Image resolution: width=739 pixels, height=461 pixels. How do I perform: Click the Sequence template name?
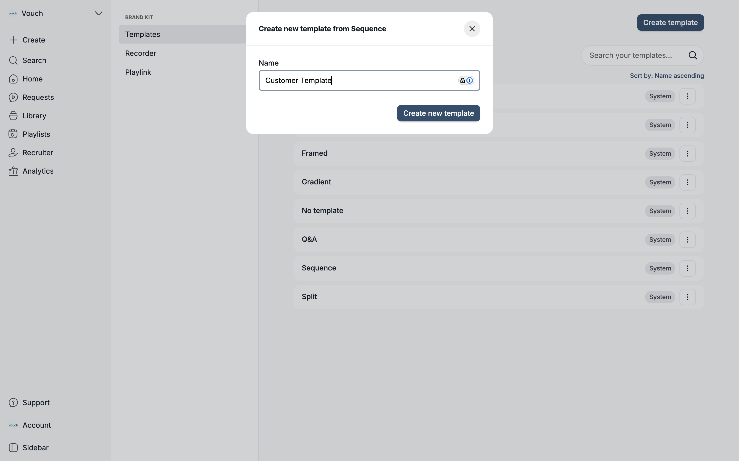[x=319, y=268]
